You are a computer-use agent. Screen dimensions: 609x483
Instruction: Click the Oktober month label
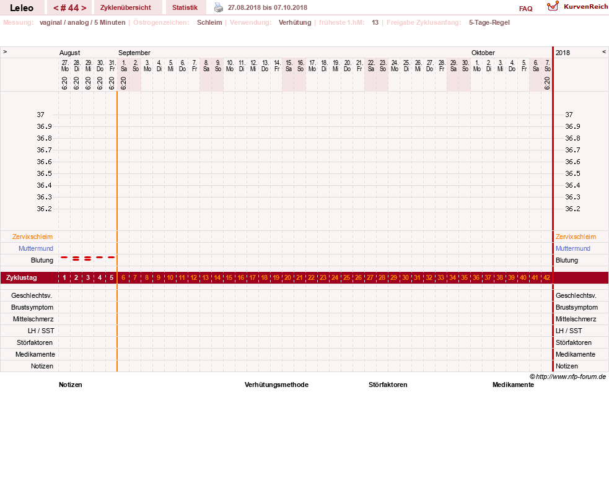click(x=483, y=53)
